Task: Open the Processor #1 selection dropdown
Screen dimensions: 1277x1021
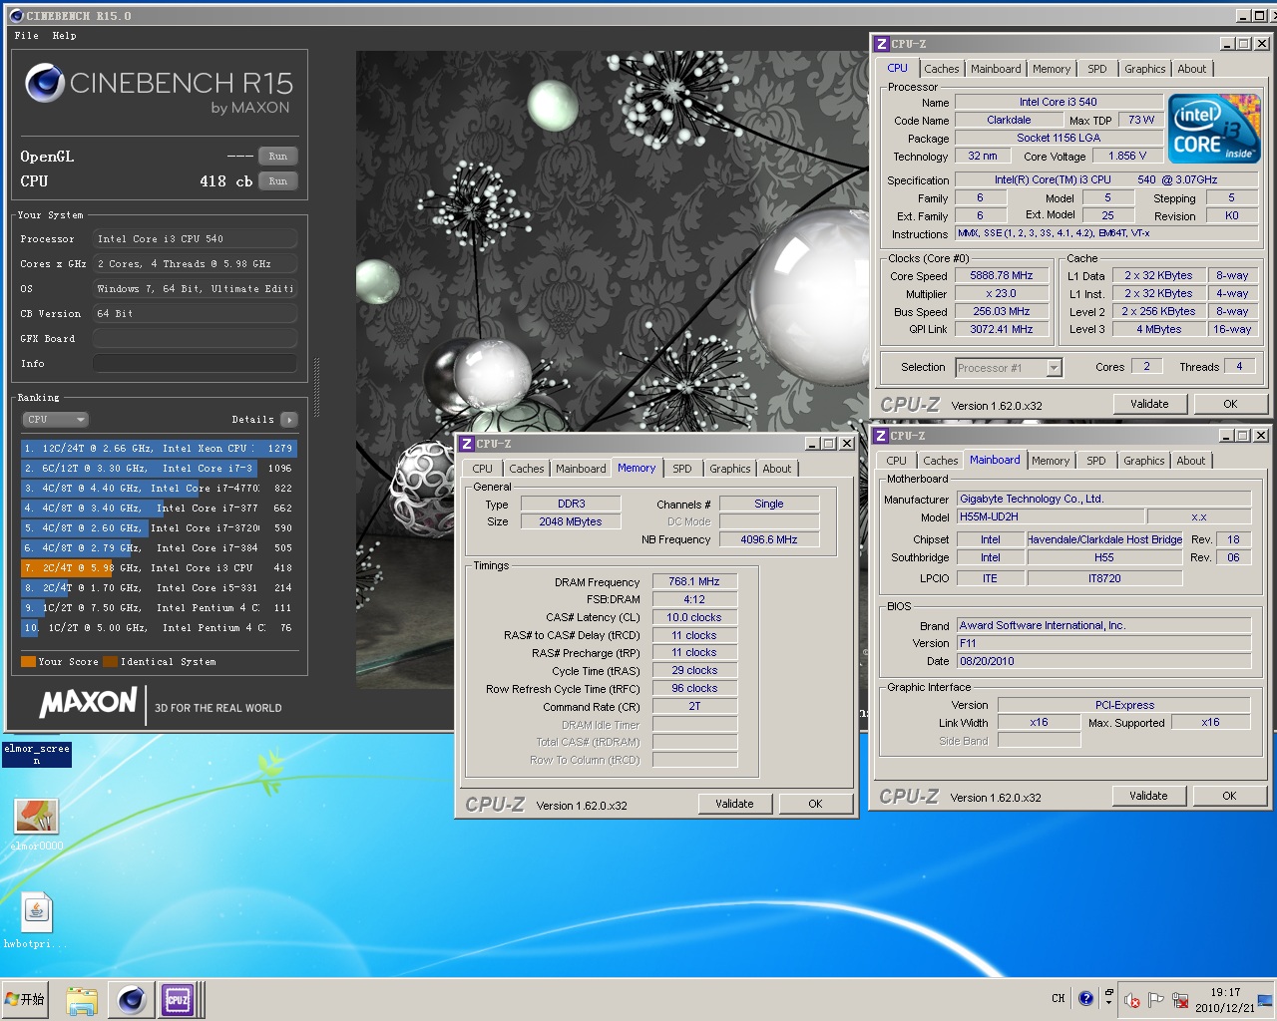Action: click(1009, 368)
